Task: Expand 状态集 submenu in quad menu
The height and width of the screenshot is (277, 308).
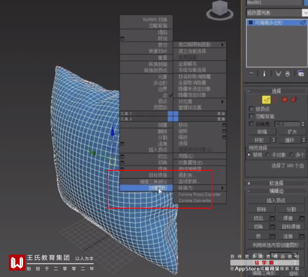Action: coord(200,102)
